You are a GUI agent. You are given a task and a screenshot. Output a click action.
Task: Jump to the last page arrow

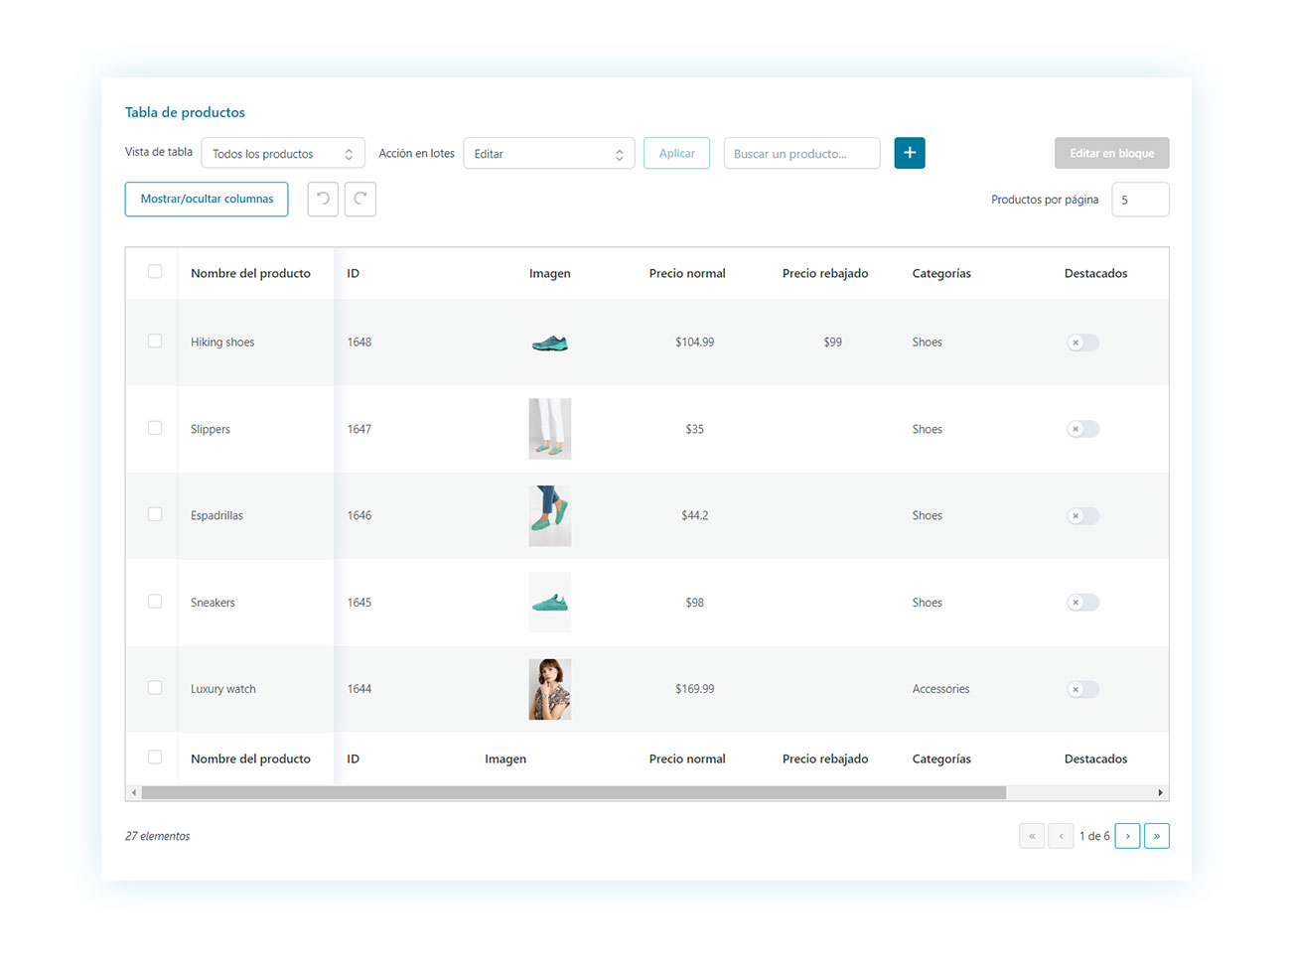(x=1156, y=836)
